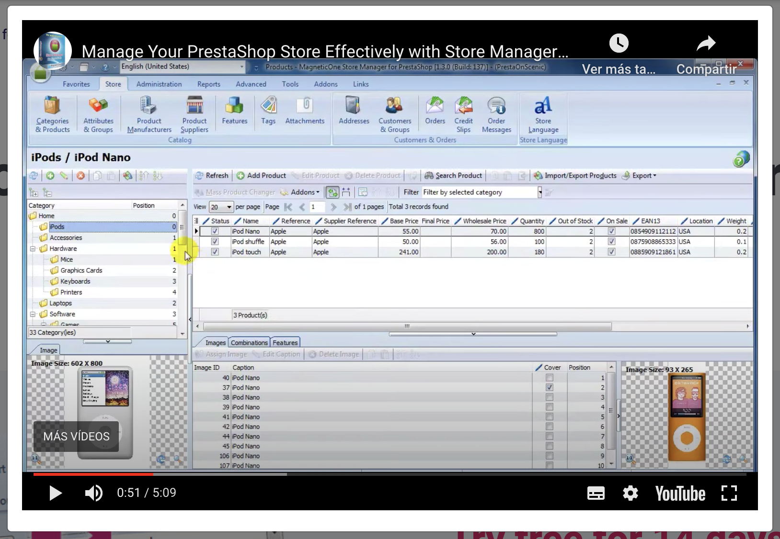The height and width of the screenshot is (539, 780).
Task: Open Addresses ribbon icon
Action: [354, 111]
